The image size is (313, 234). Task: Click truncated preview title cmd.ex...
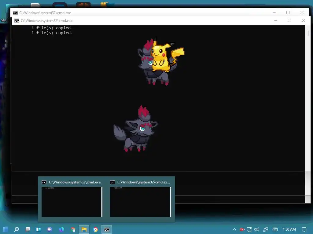144,182
